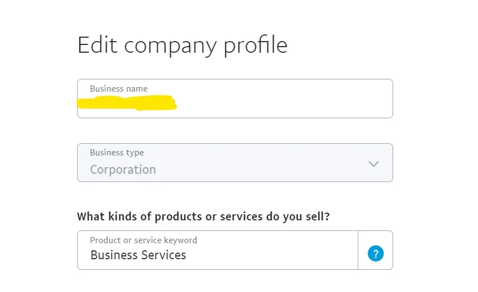Click middle of the Business type box
Screen dimensions: 478x292
[x=235, y=163]
